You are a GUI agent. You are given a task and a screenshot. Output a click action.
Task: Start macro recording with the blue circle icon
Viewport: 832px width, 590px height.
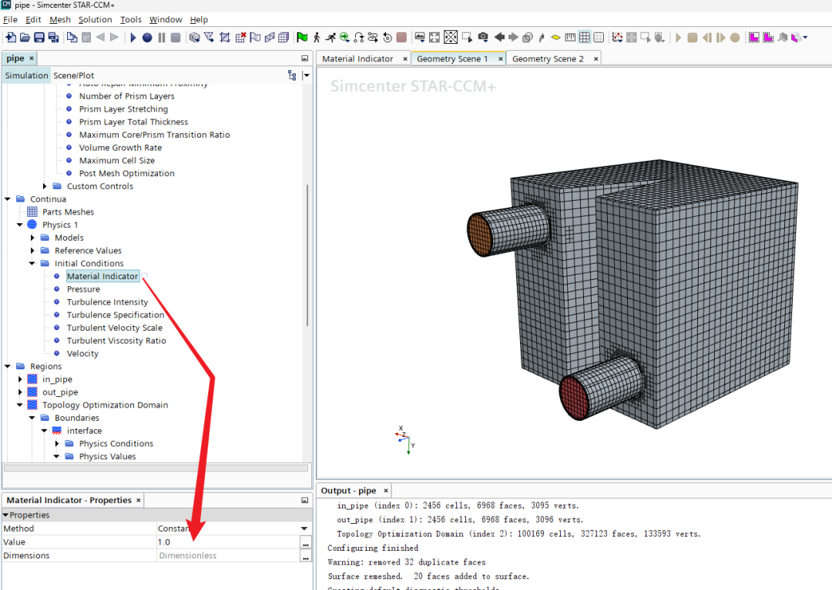147,38
